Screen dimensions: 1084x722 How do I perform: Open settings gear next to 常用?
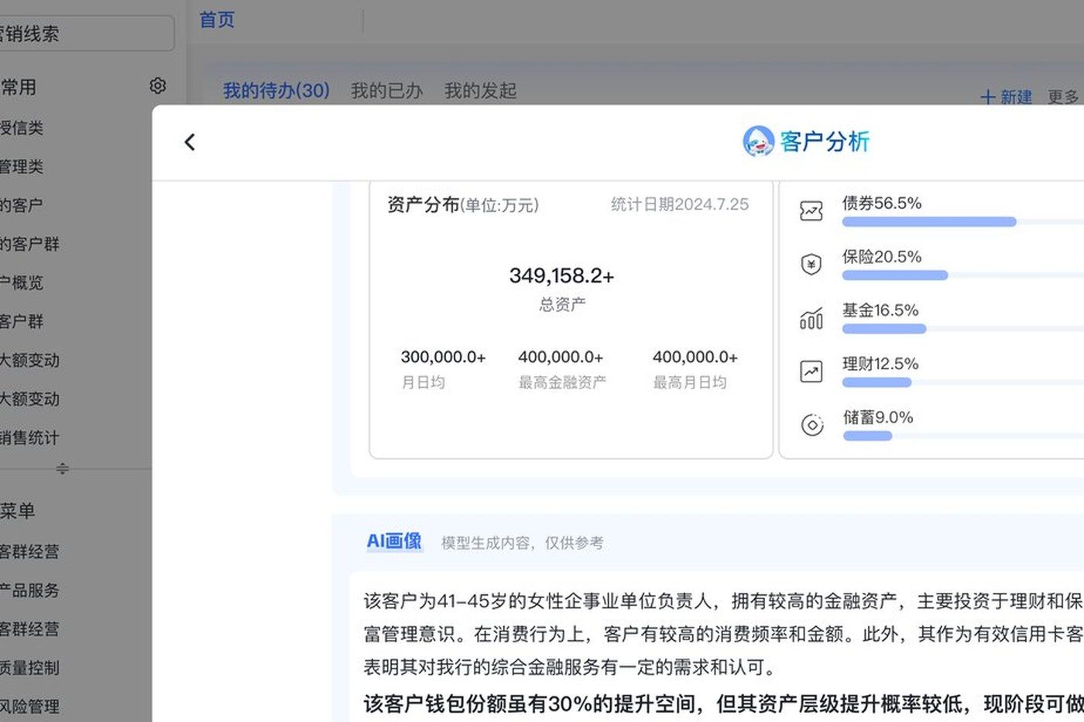158,86
